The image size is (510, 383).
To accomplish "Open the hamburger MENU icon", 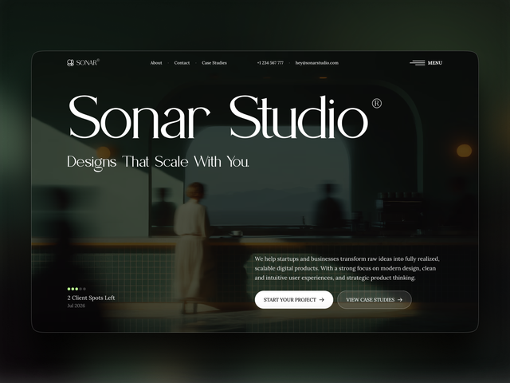I will 418,63.
